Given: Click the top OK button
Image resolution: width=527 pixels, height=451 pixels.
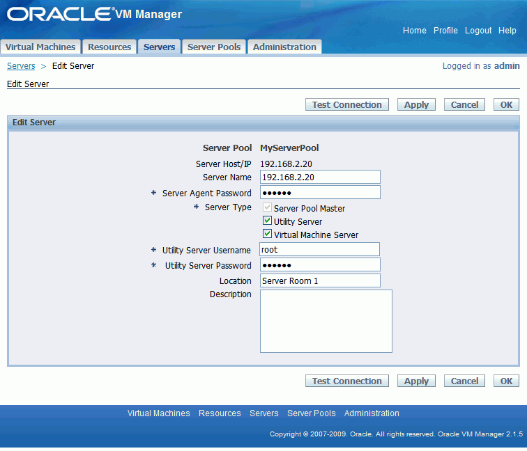Looking at the screenshot, I should [506, 104].
